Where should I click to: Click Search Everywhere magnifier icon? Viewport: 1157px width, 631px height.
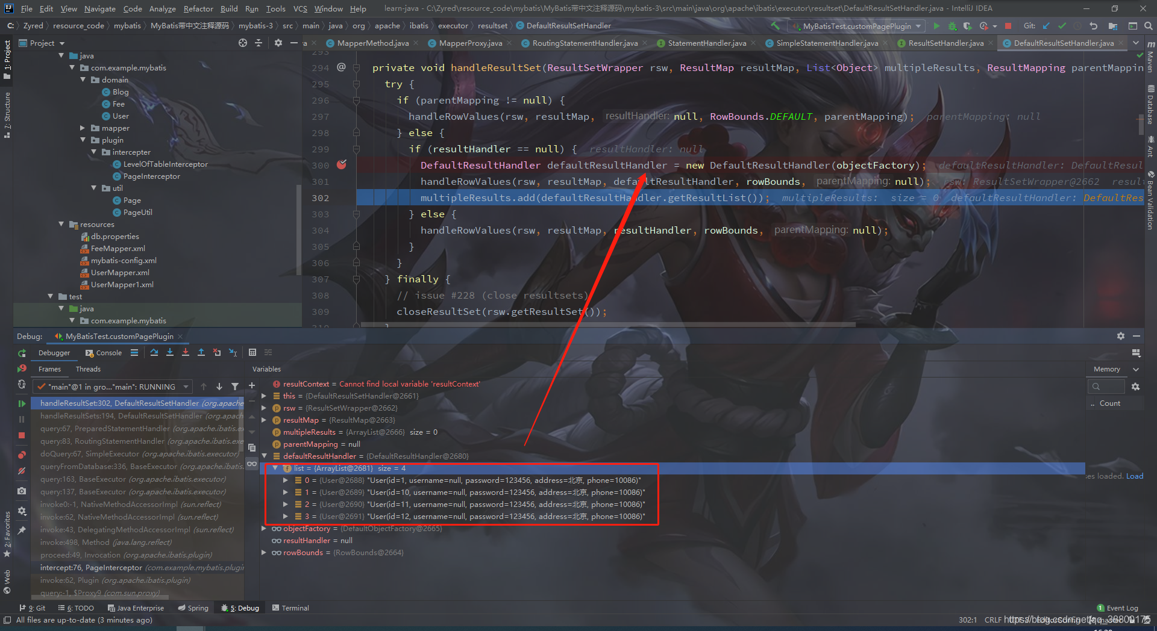click(1149, 26)
